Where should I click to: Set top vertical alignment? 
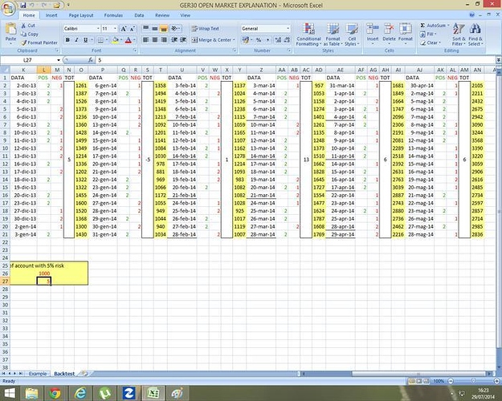pyautogui.click(x=146, y=29)
